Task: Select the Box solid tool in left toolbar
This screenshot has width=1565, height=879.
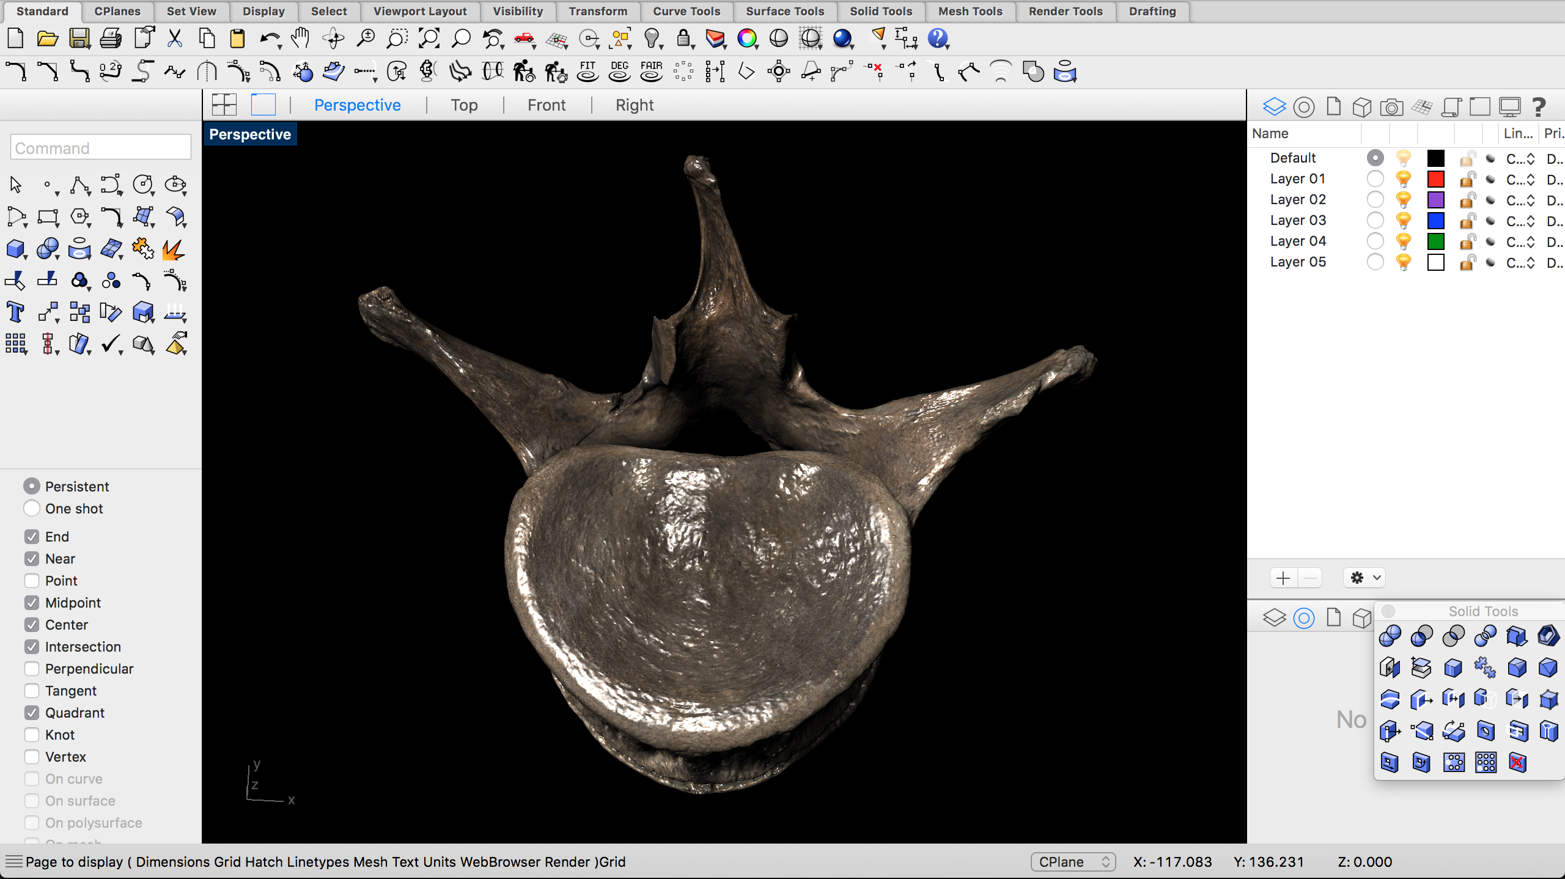Action: (x=16, y=249)
